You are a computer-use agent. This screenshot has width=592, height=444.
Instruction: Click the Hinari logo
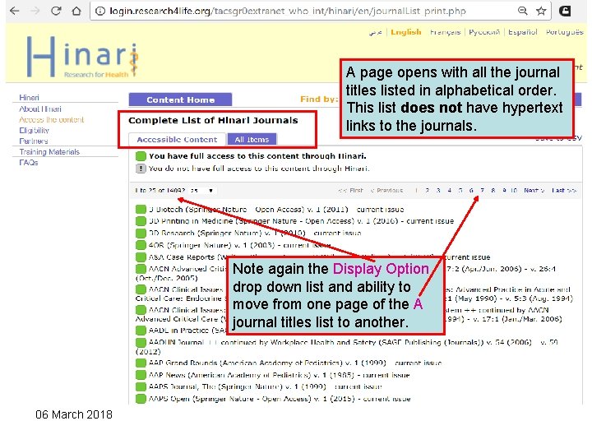82,57
